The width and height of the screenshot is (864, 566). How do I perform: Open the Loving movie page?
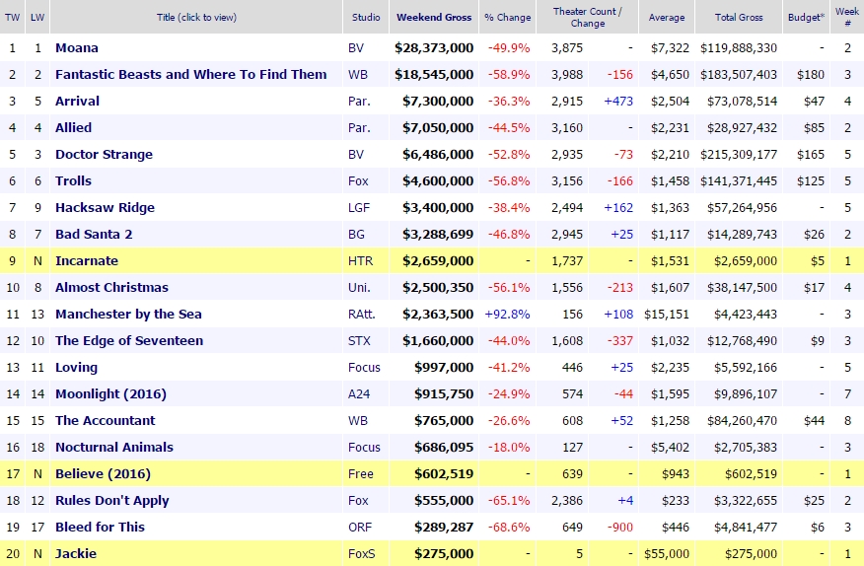pos(76,367)
